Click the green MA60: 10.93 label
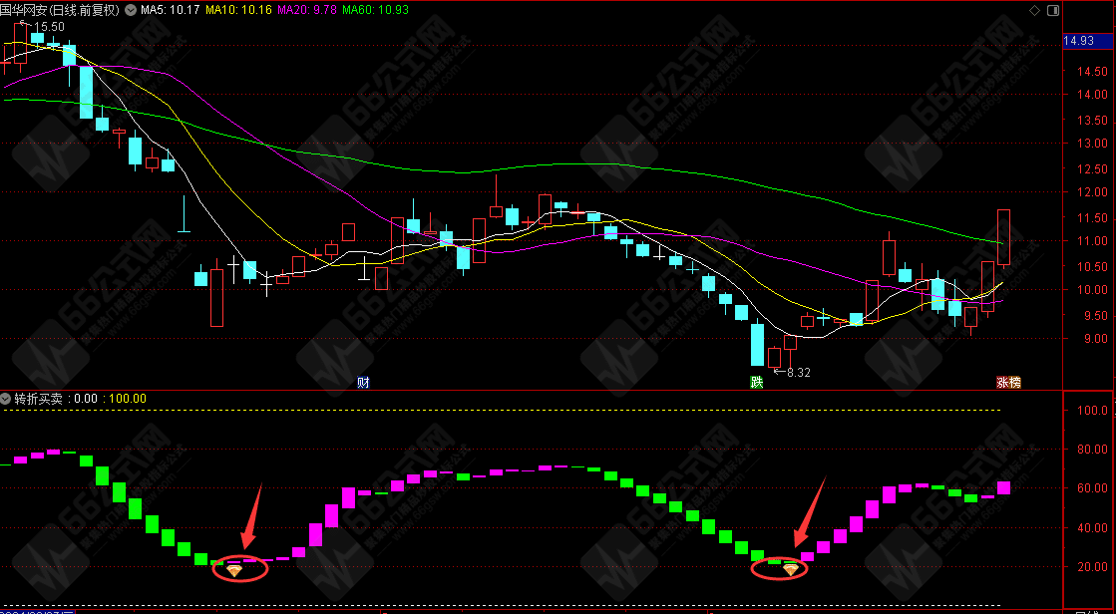Viewport: 1116px width, 614px height. point(377,10)
